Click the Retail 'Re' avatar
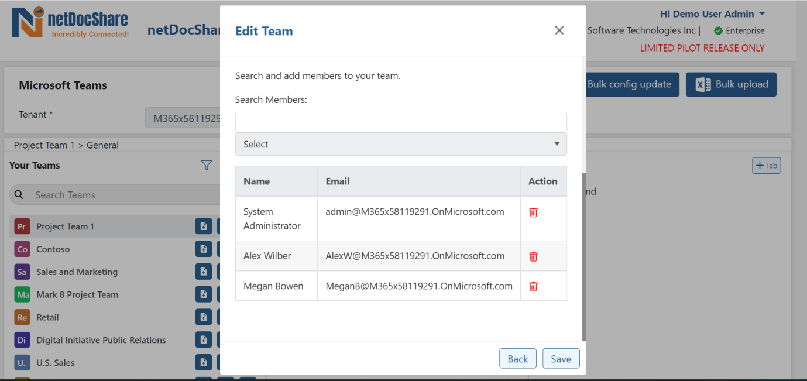Image resolution: width=807 pixels, height=381 pixels. [22, 317]
